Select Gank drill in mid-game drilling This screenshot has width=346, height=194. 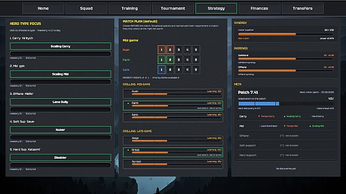click(173, 117)
